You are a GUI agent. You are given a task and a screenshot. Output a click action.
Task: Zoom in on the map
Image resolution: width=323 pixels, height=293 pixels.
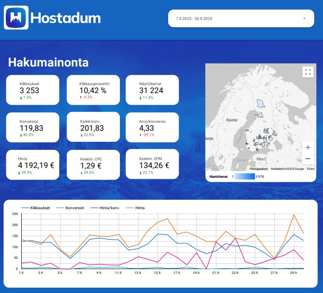308,148
